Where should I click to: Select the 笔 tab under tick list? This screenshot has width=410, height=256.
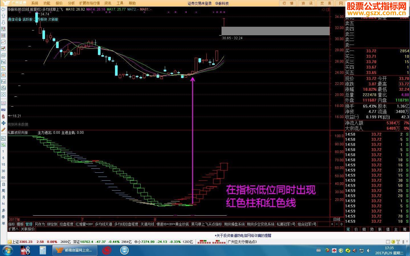pyautogui.click(x=348, y=229)
